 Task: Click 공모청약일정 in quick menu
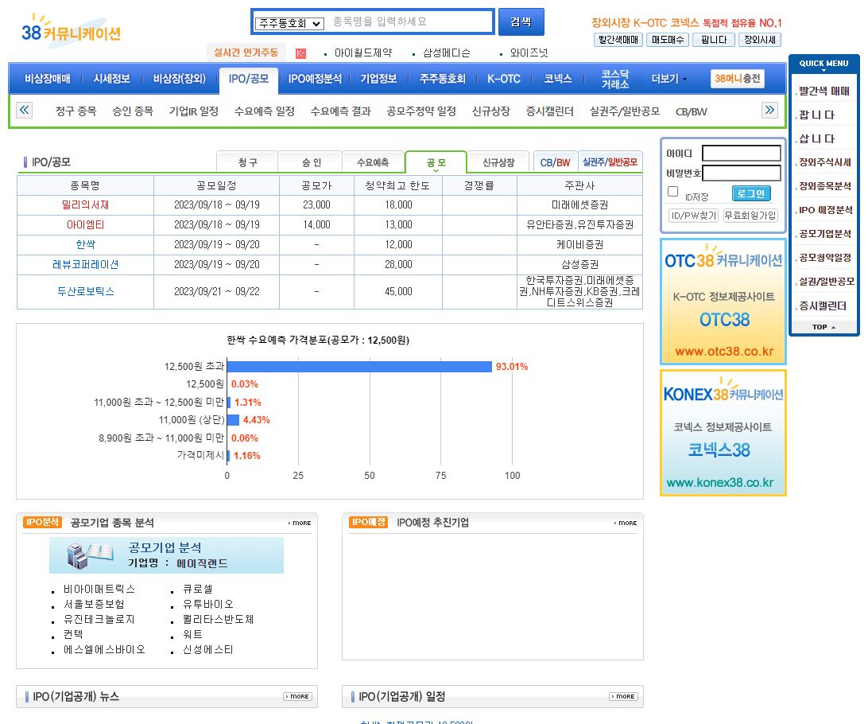pos(825,258)
